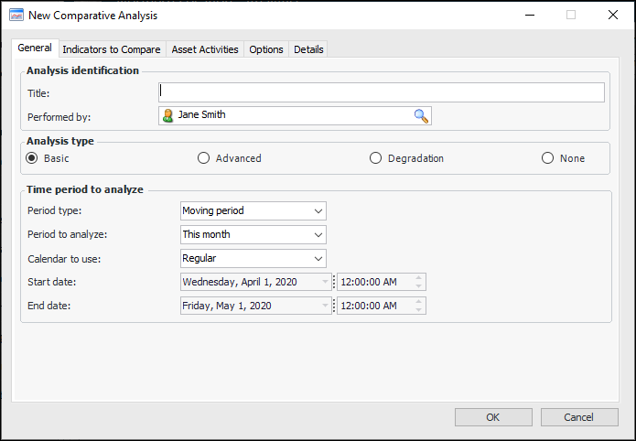Open the End date picker dropdown

pyautogui.click(x=324, y=306)
